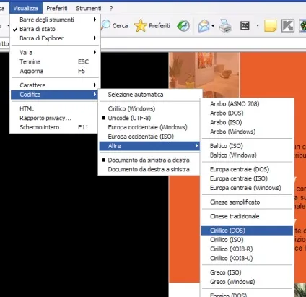
Task: Click the printer toolbar icon
Action: tap(225, 26)
